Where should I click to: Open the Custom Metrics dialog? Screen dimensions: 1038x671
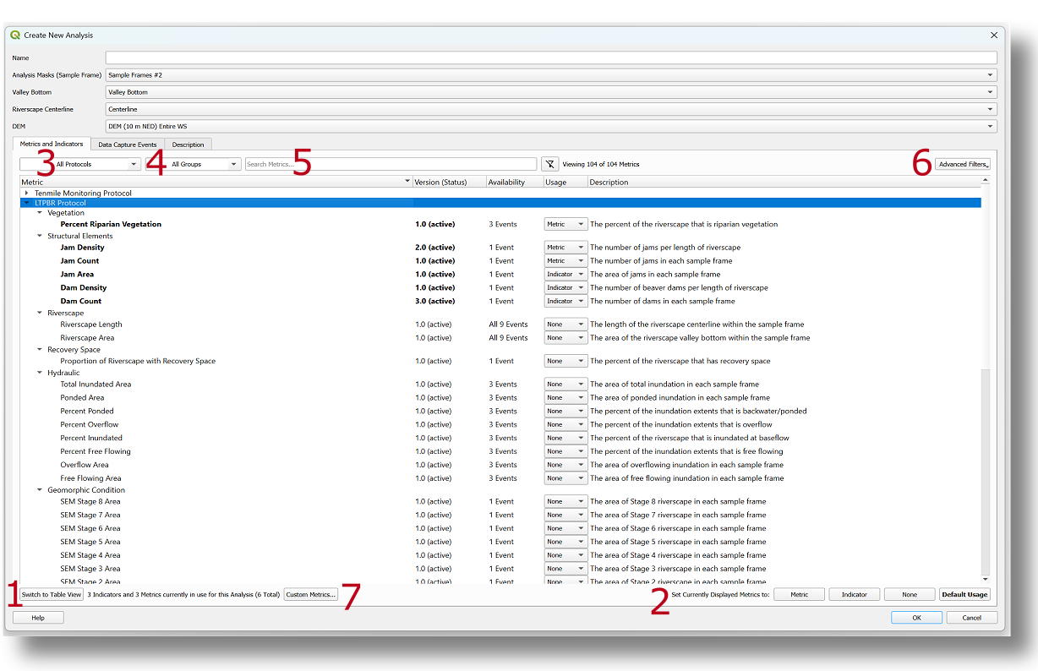click(x=310, y=595)
